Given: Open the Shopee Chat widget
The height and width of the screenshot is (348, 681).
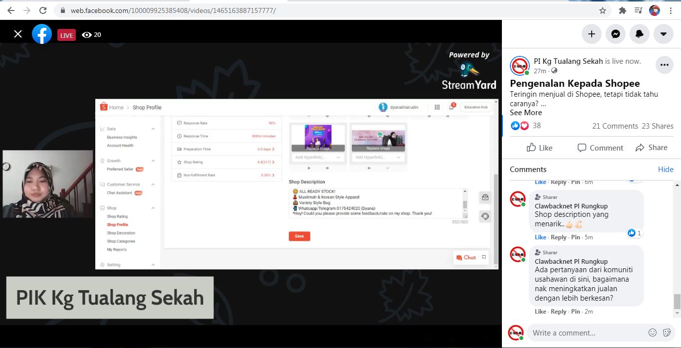Looking at the screenshot, I should coord(466,258).
